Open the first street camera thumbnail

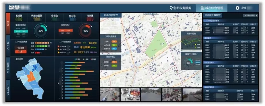click(110, 95)
